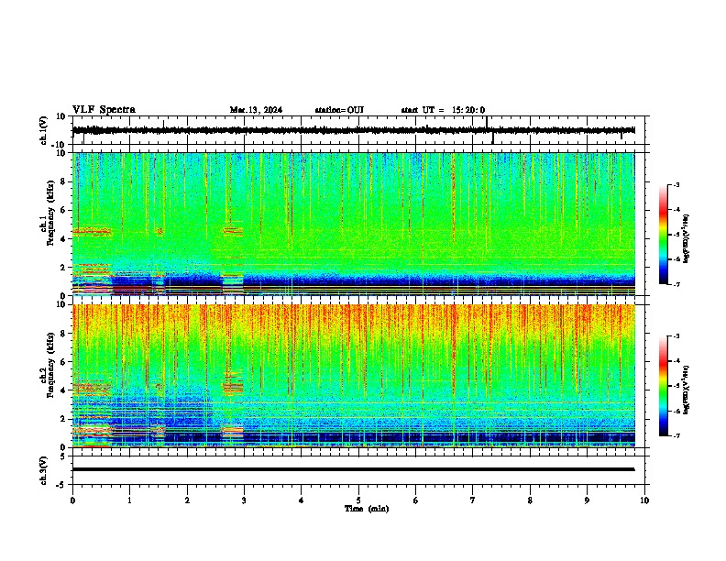Click the "8" kHz tick on ch.1 frequency axis
Image resolution: width=726 pixels, height=561 pixels.
click(63, 181)
